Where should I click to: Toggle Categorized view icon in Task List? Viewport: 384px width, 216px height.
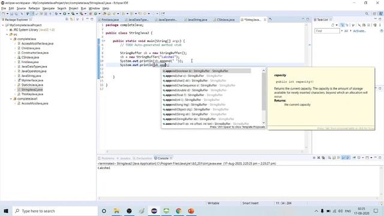[x=342, y=25]
